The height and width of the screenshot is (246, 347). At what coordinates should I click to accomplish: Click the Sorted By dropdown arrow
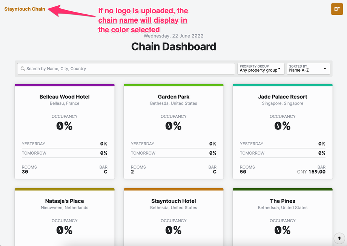pyautogui.click(x=325, y=69)
